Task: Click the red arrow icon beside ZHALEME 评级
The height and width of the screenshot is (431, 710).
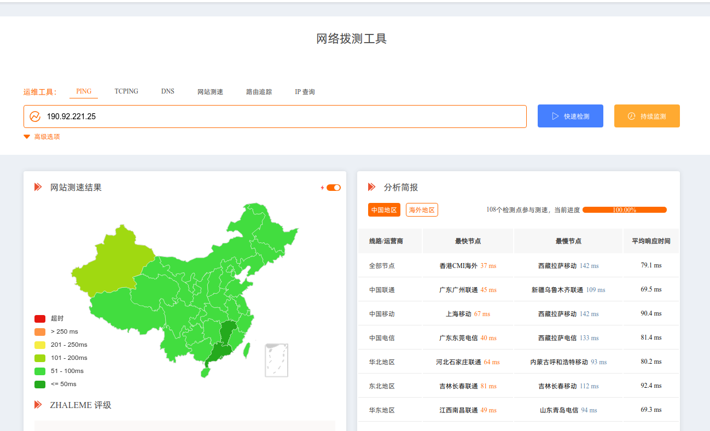Action: pos(38,405)
